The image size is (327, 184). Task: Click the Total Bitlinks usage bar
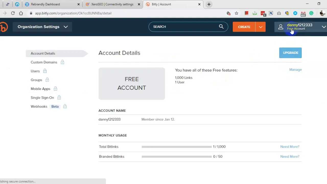[177, 147]
